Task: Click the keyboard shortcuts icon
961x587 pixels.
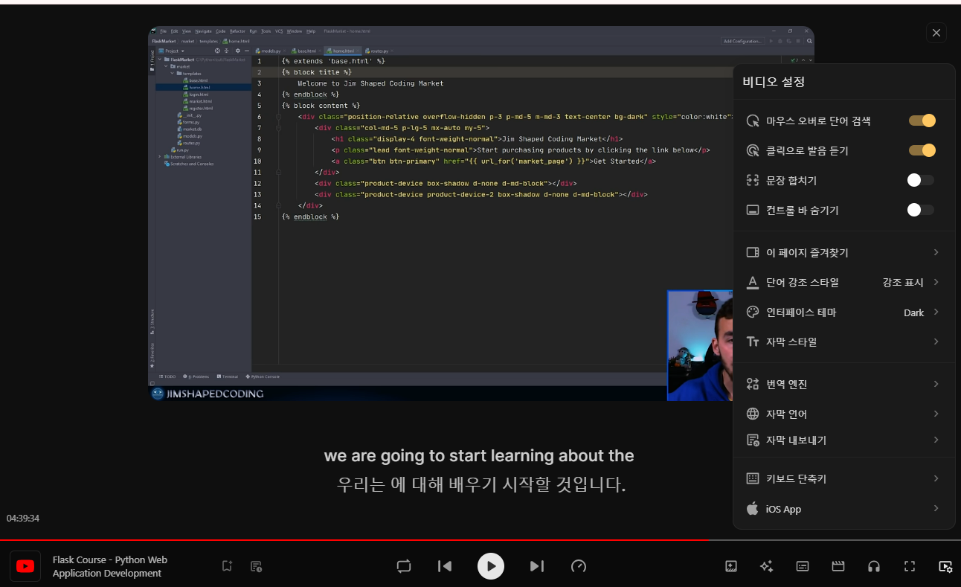Action: pyautogui.click(x=753, y=478)
